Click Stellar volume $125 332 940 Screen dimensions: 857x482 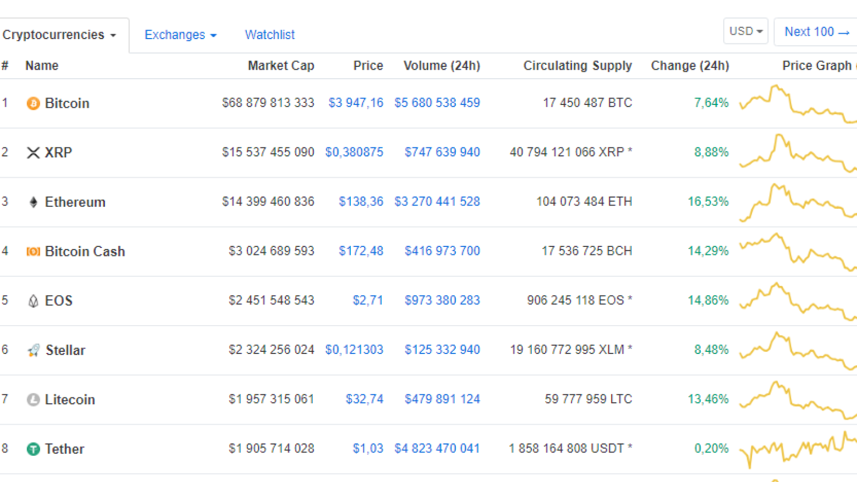[x=442, y=350]
